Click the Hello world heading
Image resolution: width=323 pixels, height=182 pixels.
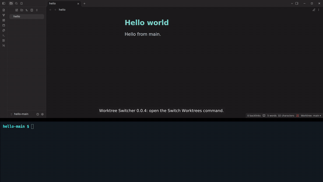(x=147, y=23)
